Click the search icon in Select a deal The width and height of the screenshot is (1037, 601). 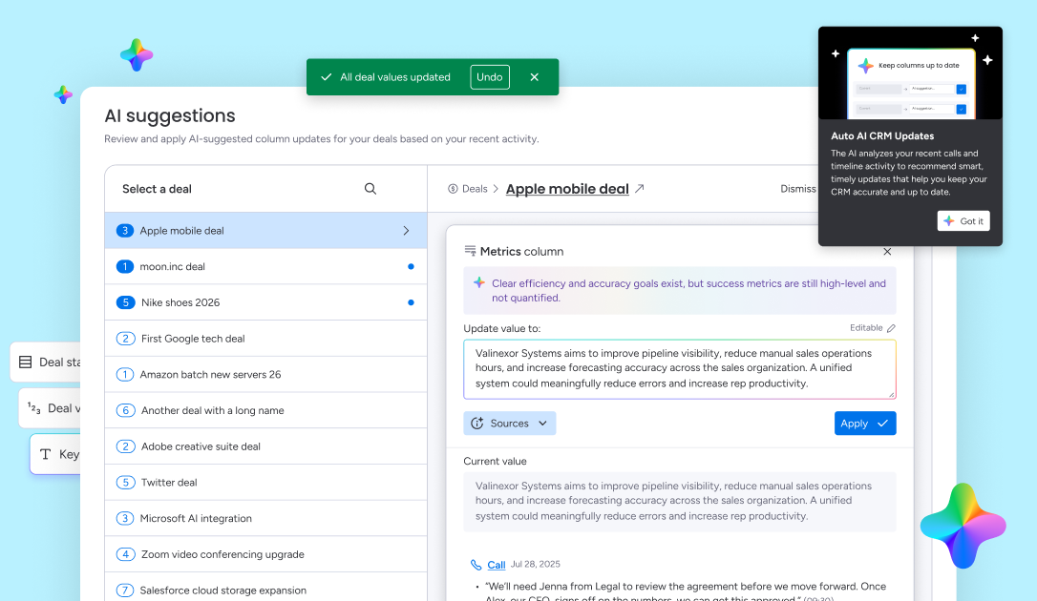click(370, 189)
